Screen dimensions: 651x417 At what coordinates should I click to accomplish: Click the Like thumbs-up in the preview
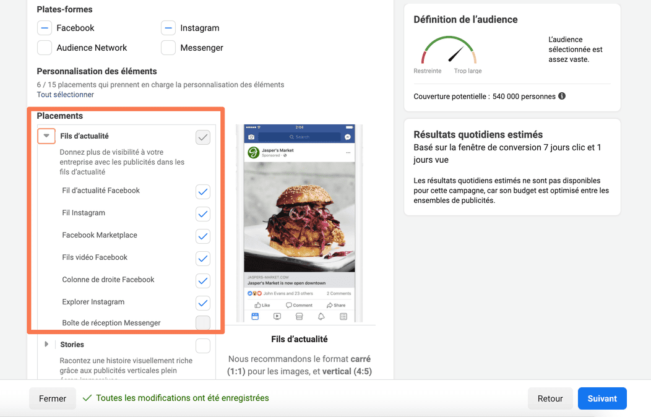tap(262, 305)
